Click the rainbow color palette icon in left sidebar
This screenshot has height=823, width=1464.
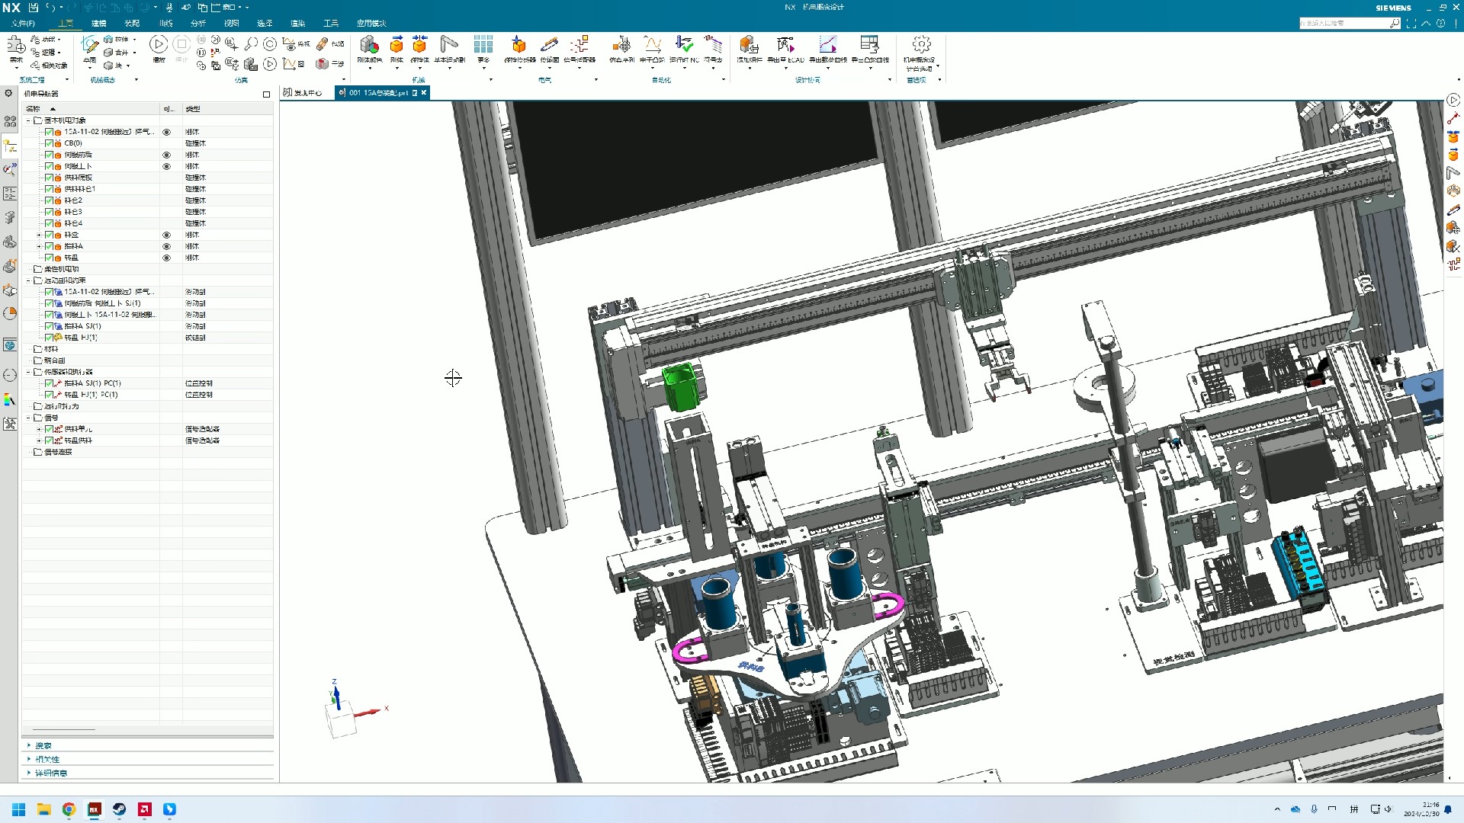tap(10, 400)
